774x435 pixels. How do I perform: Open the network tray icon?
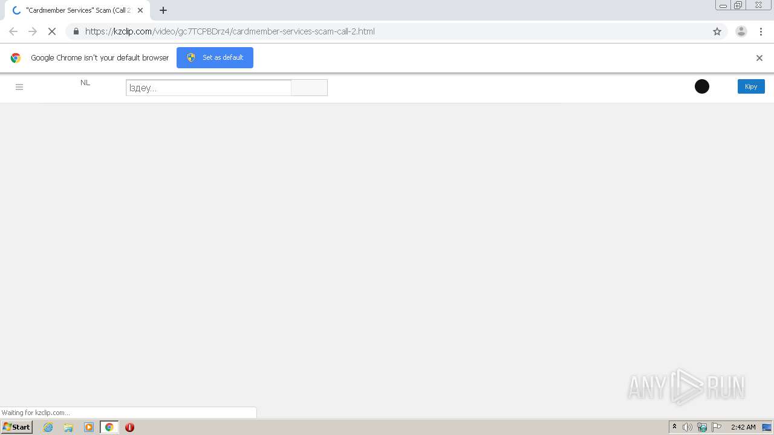702,427
